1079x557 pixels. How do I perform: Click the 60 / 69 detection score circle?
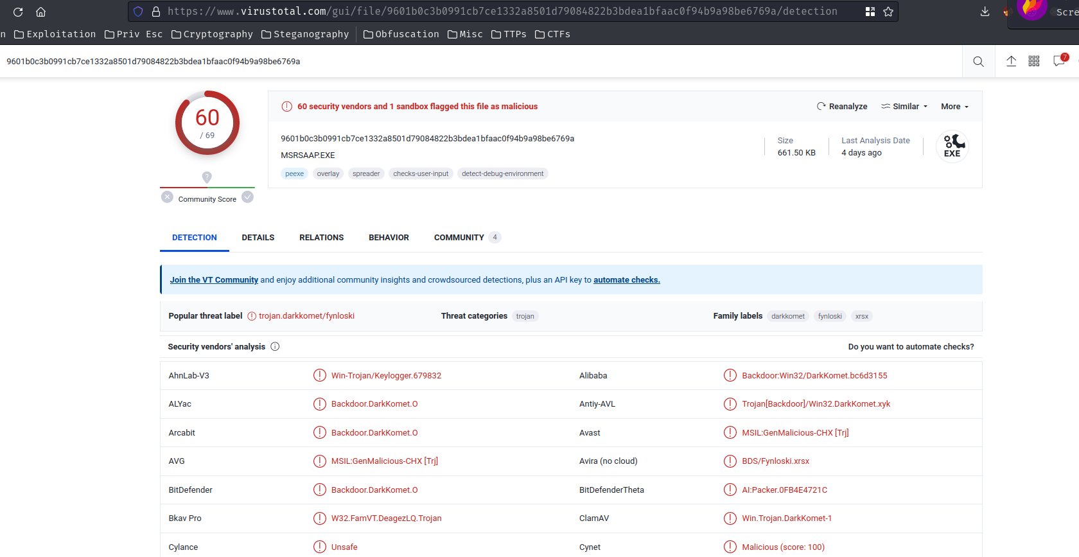(x=207, y=123)
